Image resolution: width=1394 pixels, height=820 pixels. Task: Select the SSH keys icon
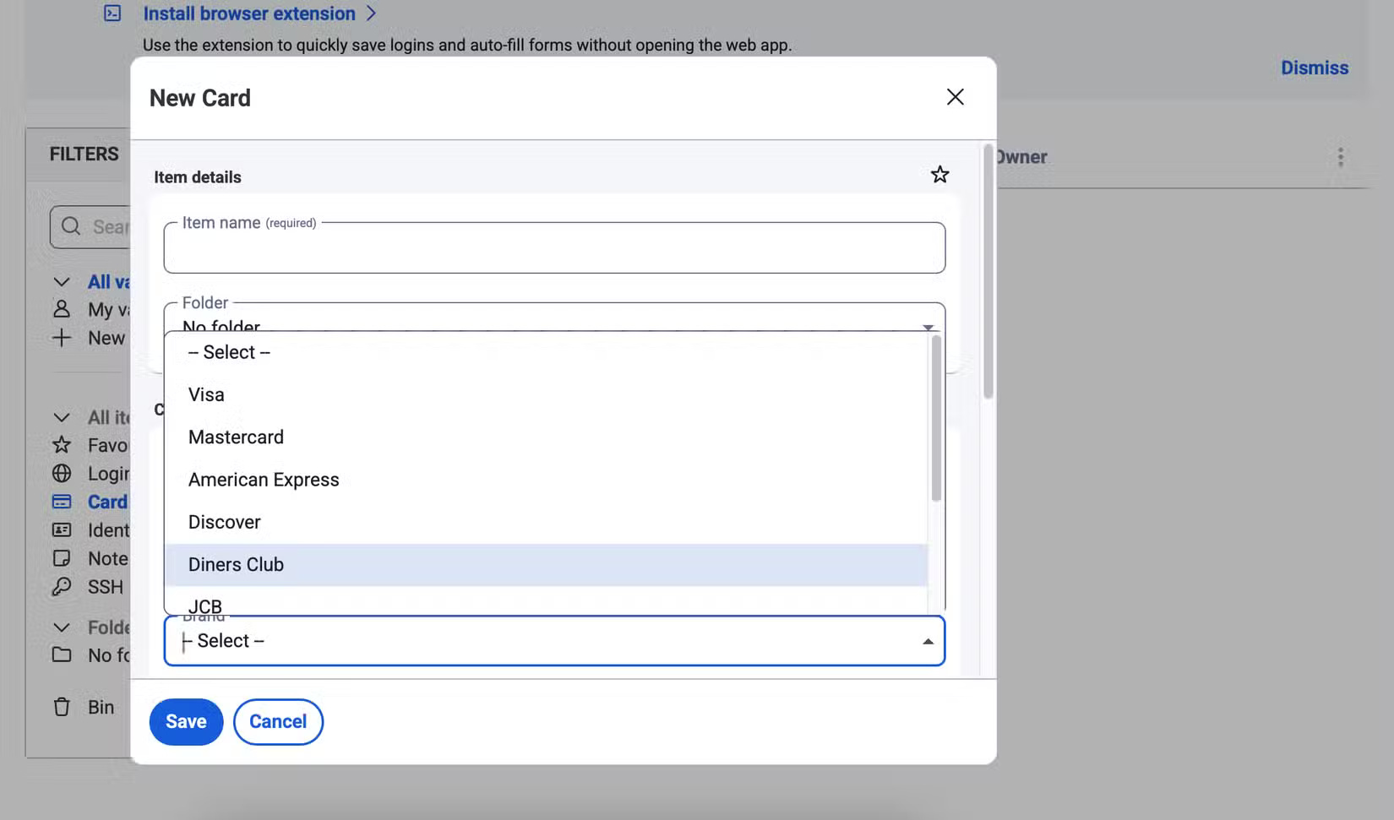[x=63, y=586]
